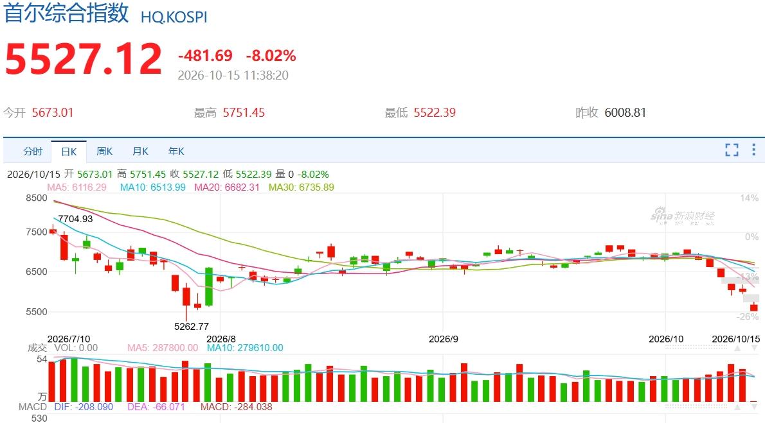Open the 月K monthly chart tab
This screenshot has width=765, height=423.
click(x=141, y=151)
